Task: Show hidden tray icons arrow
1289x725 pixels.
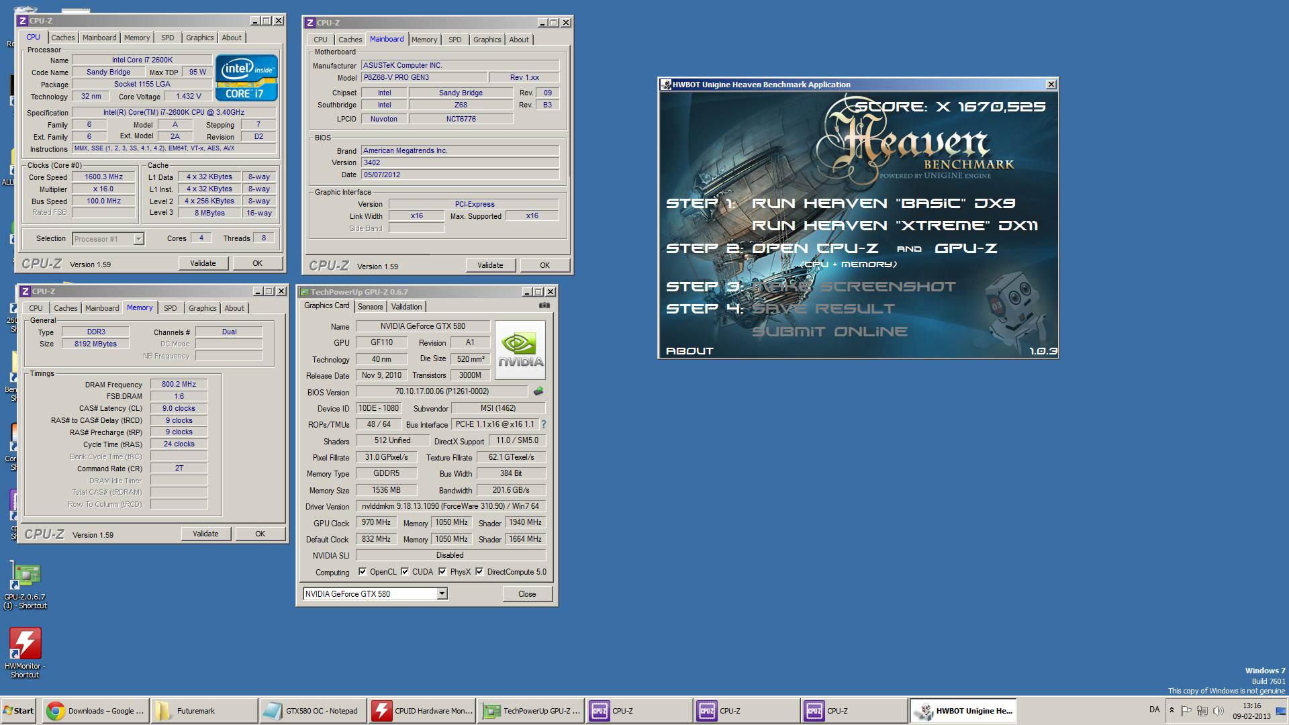Action: point(1172,710)
